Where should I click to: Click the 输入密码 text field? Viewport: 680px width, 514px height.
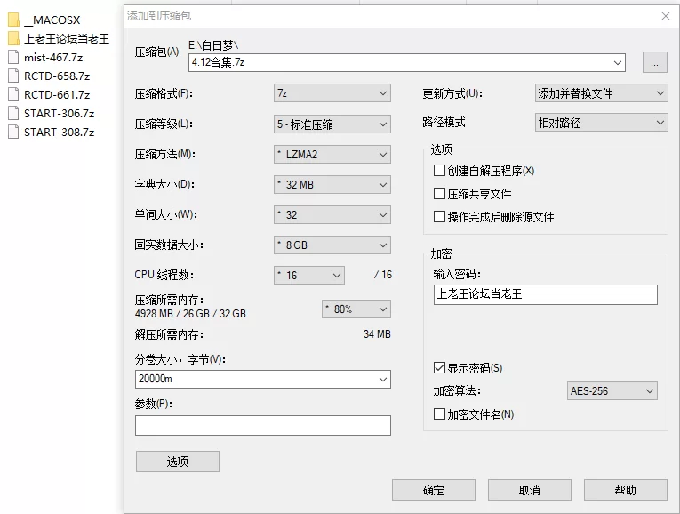click(x=545, y=295)
